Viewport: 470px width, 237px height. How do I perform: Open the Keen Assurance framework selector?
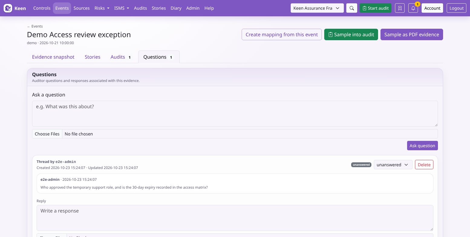point(317,8)
